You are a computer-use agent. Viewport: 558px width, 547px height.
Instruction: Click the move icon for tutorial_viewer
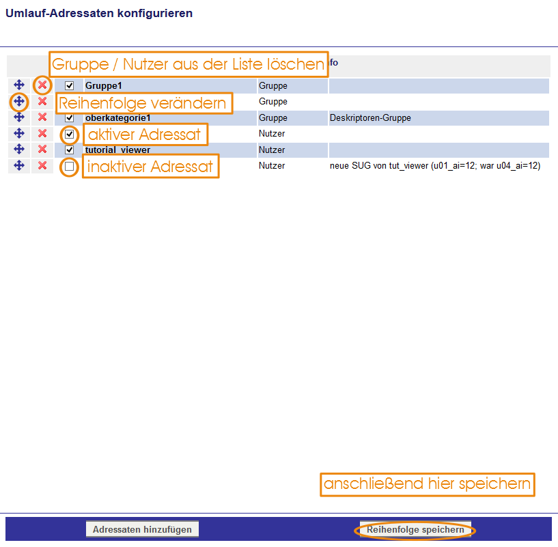coord(19,149)
